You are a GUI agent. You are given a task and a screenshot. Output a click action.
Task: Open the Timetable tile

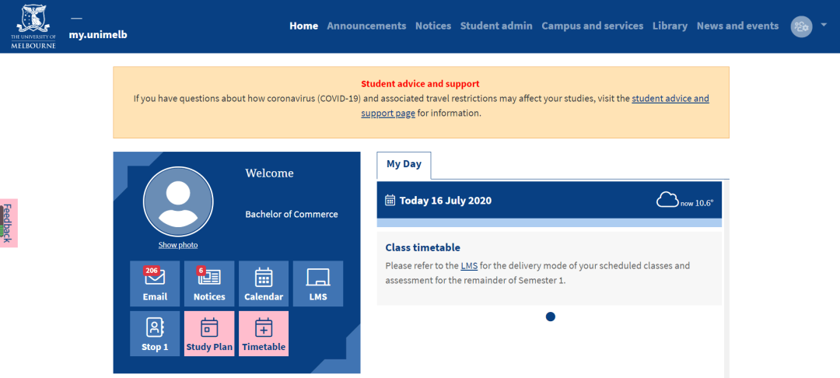click(x=264, y=334)
